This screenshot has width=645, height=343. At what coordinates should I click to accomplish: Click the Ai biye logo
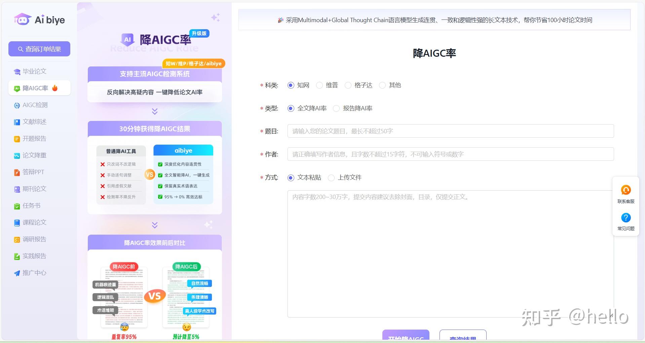coord(39,19)
